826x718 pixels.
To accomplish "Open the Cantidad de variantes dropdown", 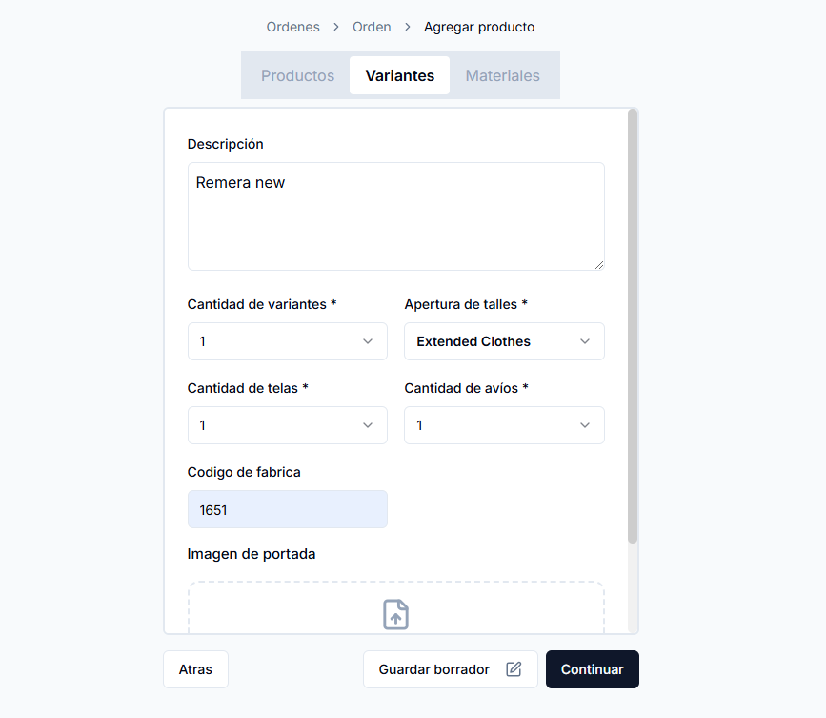I will pyautogui.click(x=288, y=341).
